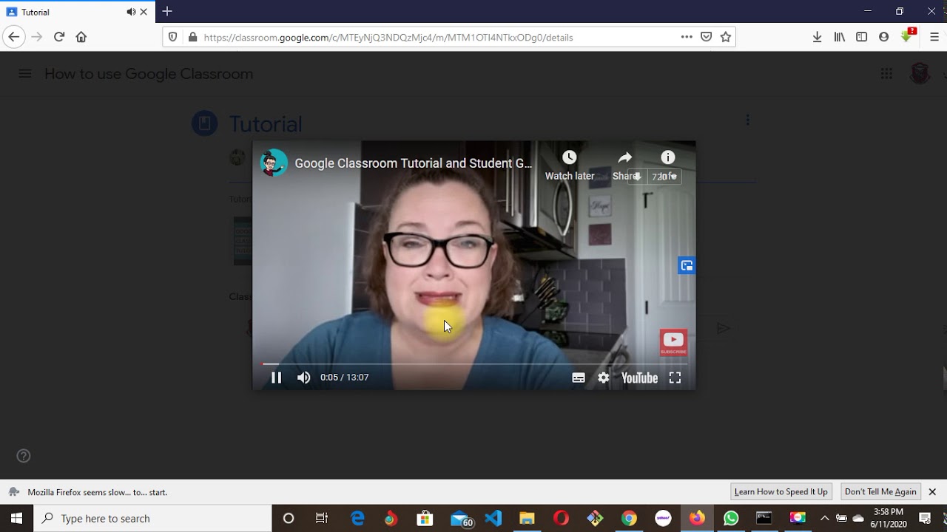Open Microsoft Store from taskbar
This screenshot has width=947, height=532.
click(425, 518)
